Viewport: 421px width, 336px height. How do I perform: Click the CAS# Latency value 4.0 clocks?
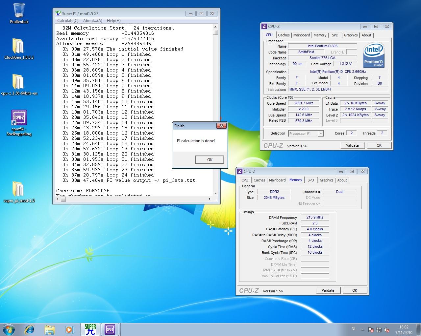[x=315, y=229]
